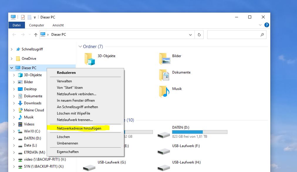Select Schnellzugriff in navigation pane
297x172 pixels.
point(32,49)
